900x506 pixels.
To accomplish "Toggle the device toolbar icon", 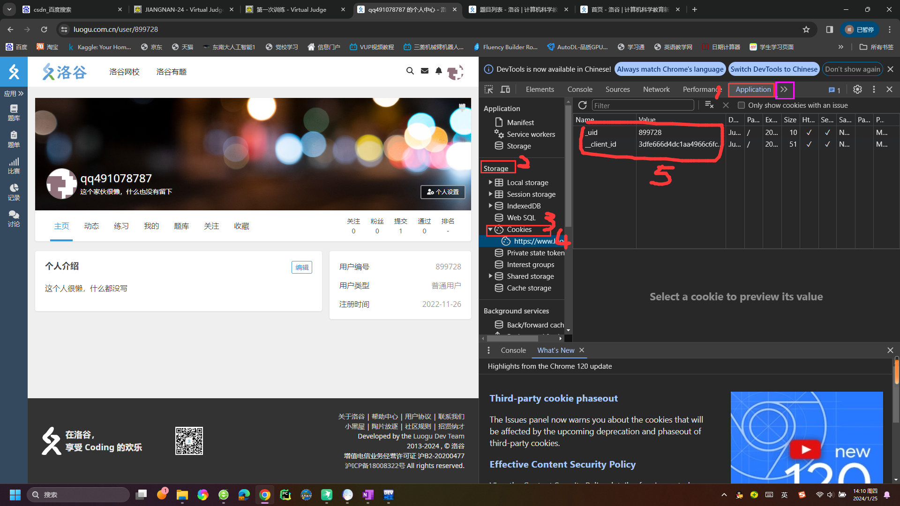I will pyautogui.click(x=505, y=89).
